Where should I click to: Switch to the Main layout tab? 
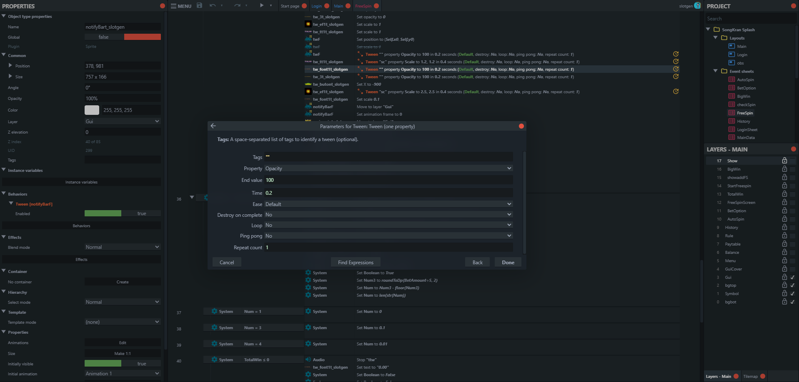tap(338, 6)
